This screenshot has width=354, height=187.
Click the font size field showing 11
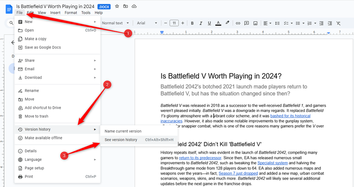click(174, 23)
